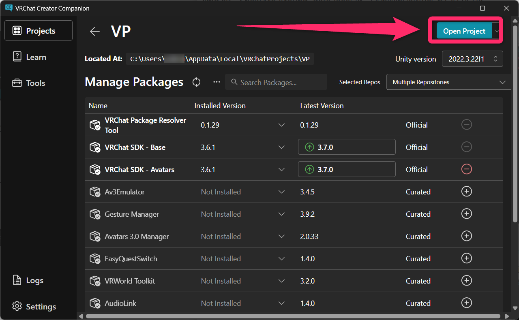Click the minus icon for VRChat Package Resolver Tool
The width and height of the screenshot is (519, 320).
[x=467, y=125]
